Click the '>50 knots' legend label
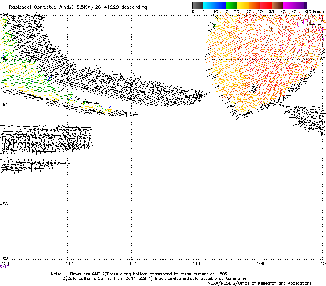 tap(313, 12)
